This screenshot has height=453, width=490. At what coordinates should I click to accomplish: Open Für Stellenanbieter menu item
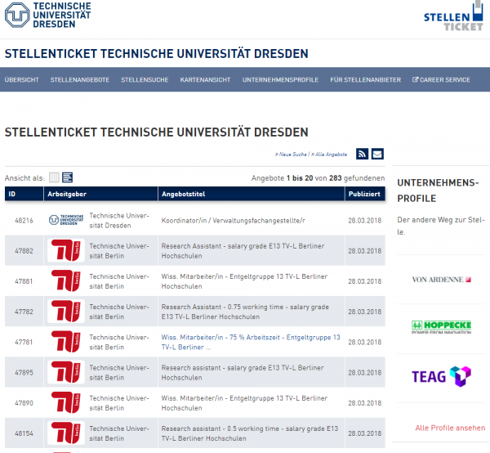coord(365,80)
